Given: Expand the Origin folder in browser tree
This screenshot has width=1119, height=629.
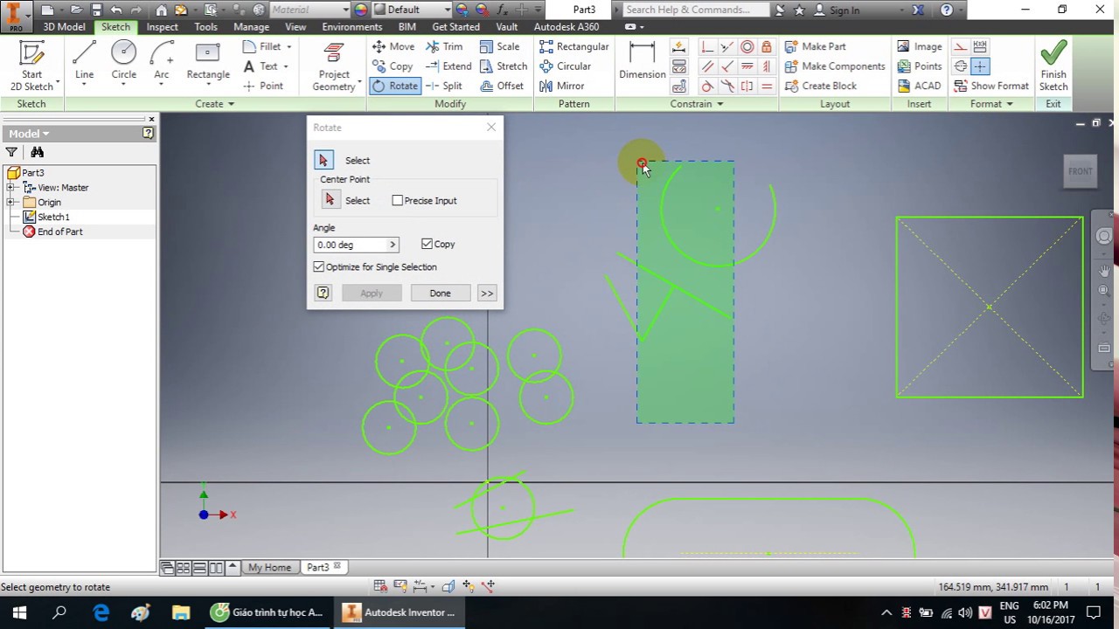Looking at the screenshot, I should [11, 202].
